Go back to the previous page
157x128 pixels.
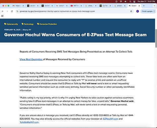[3, 11]
